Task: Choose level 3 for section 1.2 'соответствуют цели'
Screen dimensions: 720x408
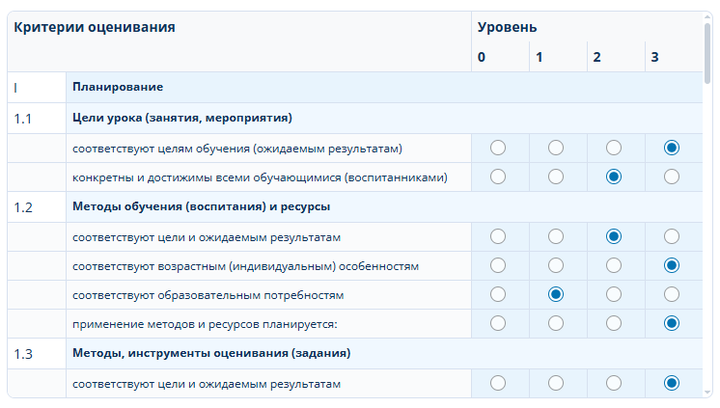Action: (x=672, y=236)
